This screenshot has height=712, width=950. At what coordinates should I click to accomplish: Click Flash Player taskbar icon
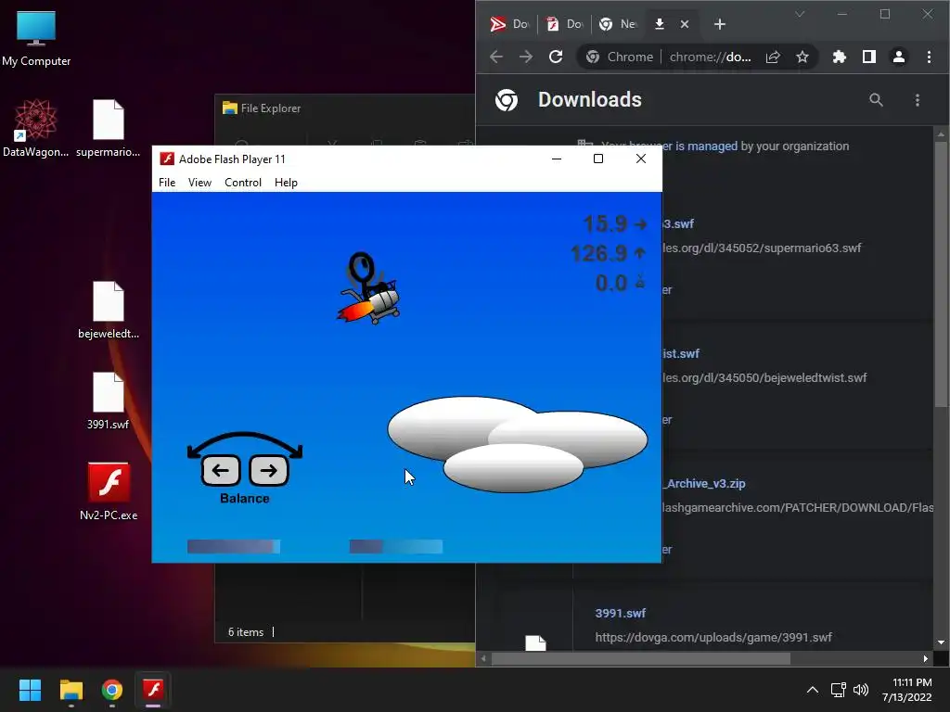(153, 690)
